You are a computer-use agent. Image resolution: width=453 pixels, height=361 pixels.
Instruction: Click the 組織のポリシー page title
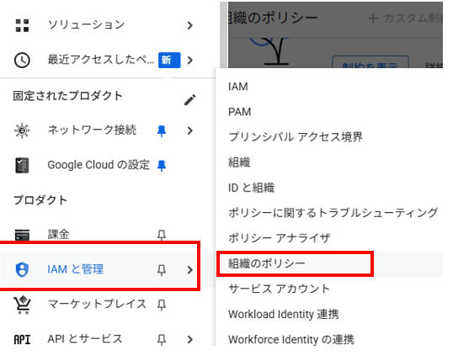coord(273,19)
